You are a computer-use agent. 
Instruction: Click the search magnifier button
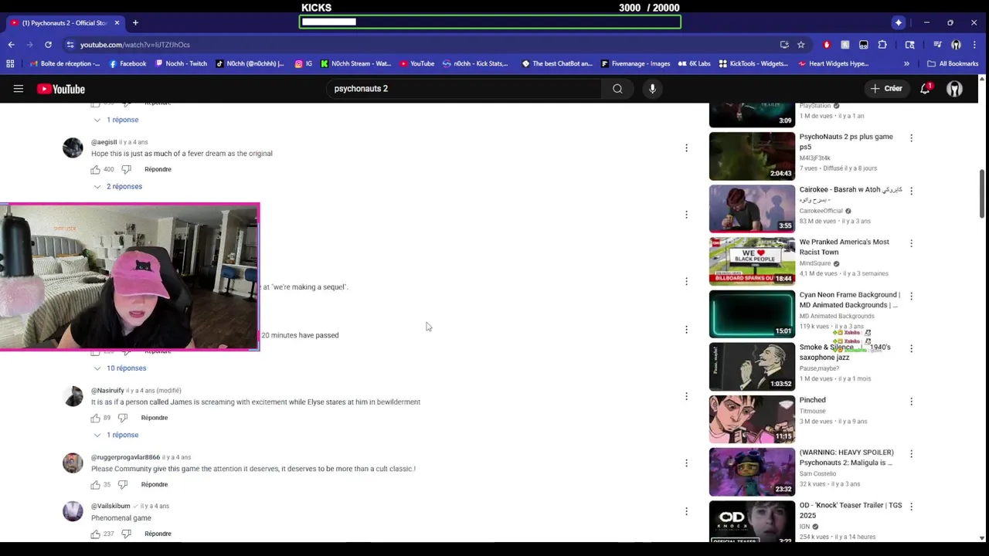pyautogui.click(x=617, y=89)
